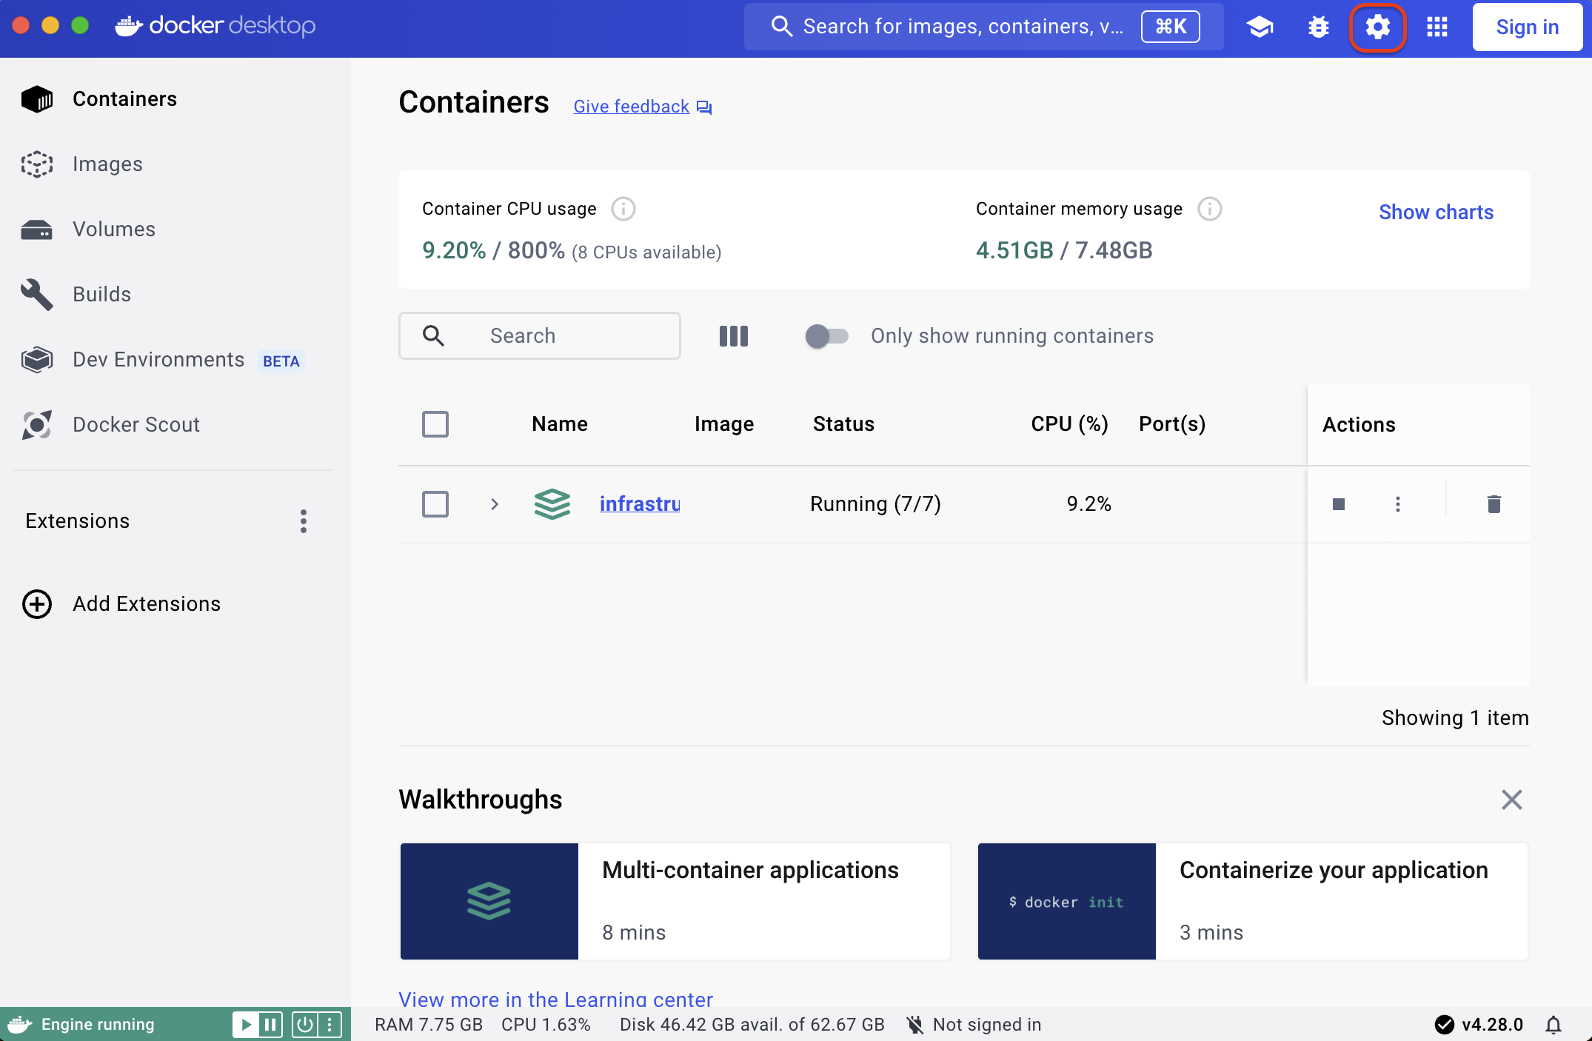Select Docker Scout from sidebar

point(136,424)
